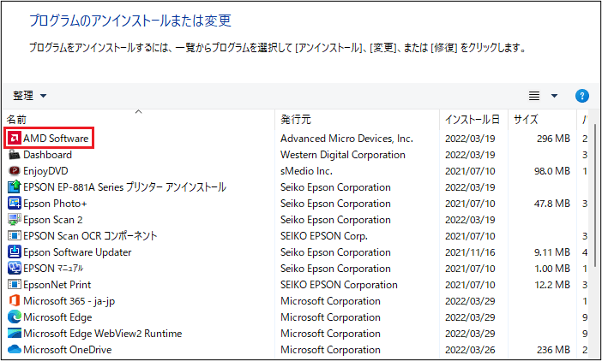Select Epson Software Updater name text

coord(77,252)
